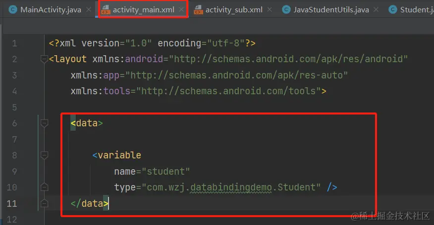Image resolution: width=434 pixels, height=225 pixels.
Task: Click the com.wzj.databindingdemo.Student type value
Action: pos(231,187)
